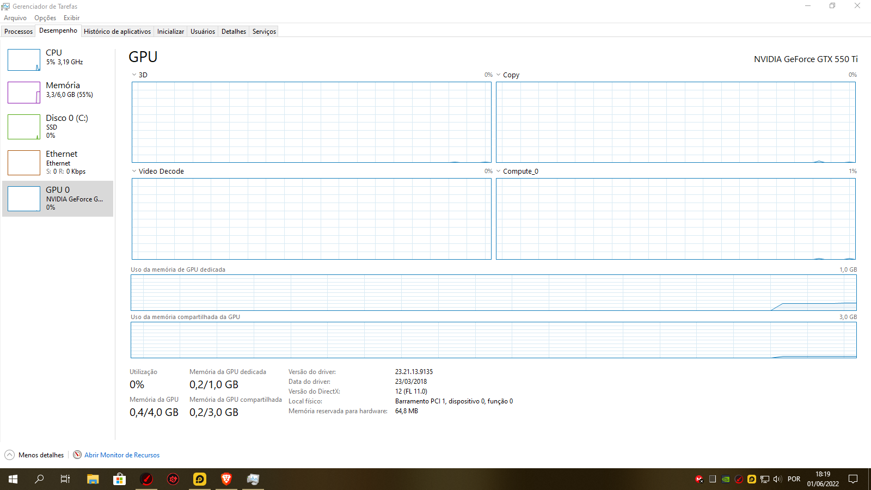Click NVIDIA GeForce GTX 550 Ti title
This screenshot has height=490, width=871.
click(x=806, y=59)
